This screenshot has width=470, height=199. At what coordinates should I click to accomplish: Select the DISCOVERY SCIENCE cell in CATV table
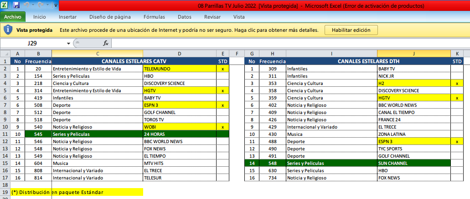pyautogui.click(x=180, y=83)
